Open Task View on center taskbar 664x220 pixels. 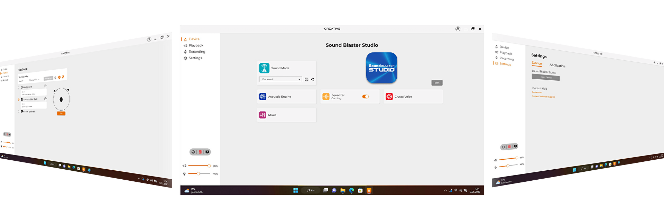click(325, 190)
